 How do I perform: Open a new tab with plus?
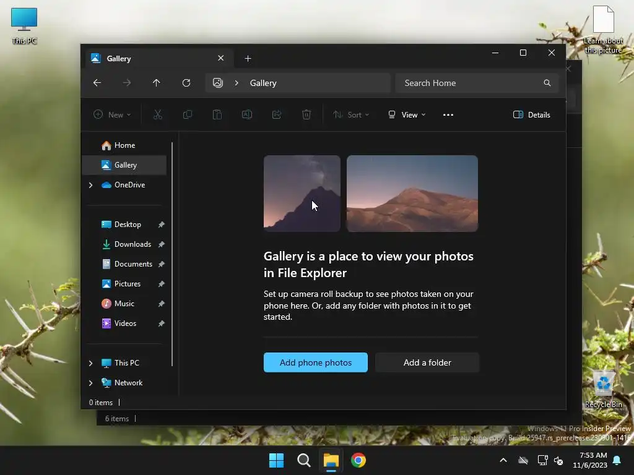pyautogui.click(x=248, y=59)
